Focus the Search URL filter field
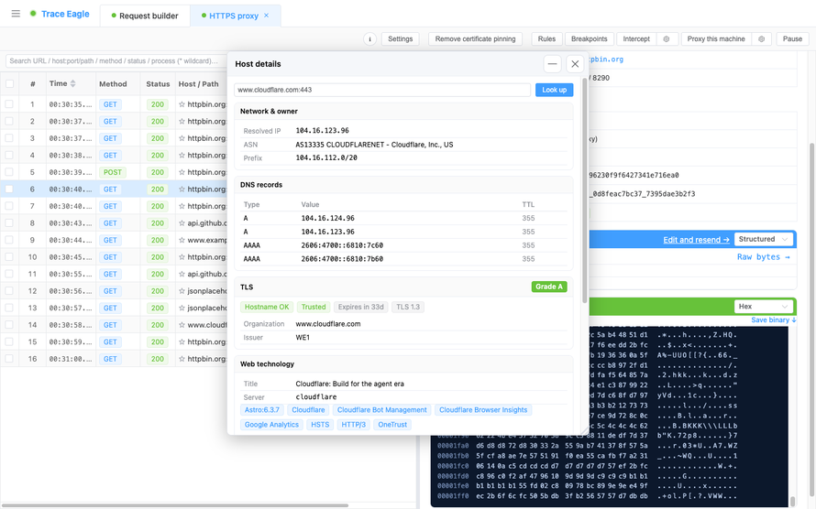Viewport: 816px width, 509px height. 116,60
